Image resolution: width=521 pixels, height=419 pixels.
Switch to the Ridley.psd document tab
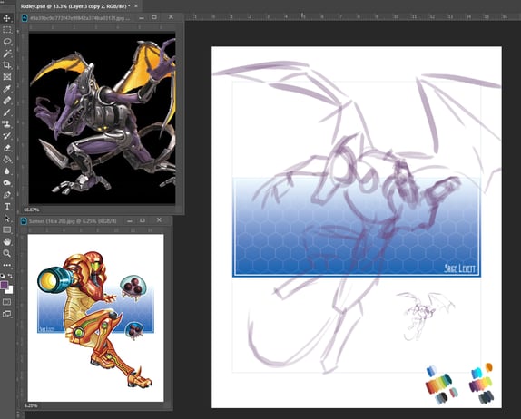[x=75, y=6]
